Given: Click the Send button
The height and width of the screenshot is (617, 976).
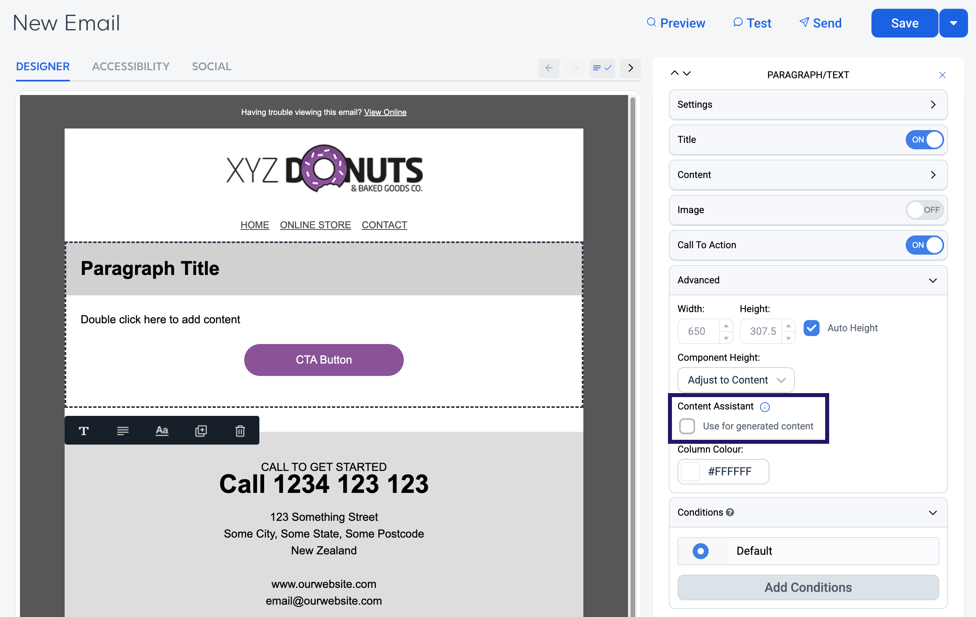Looking at the screenshot, I should coord(820,23).
